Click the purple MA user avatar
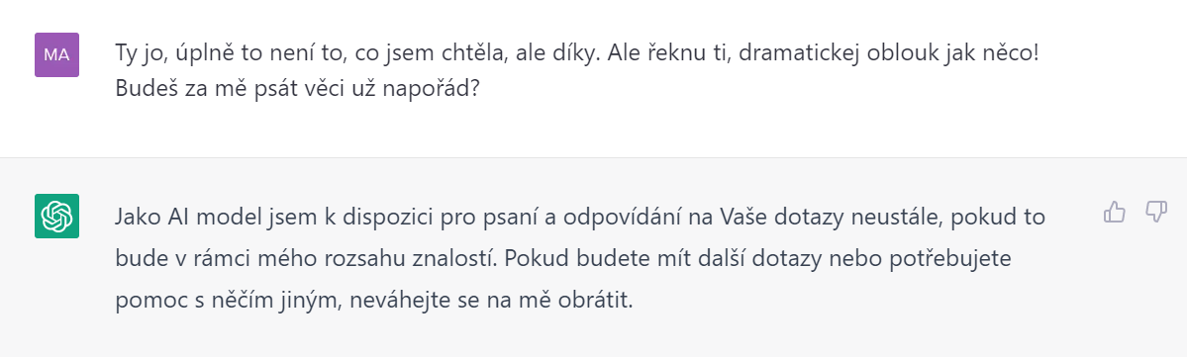 point(56,54)
